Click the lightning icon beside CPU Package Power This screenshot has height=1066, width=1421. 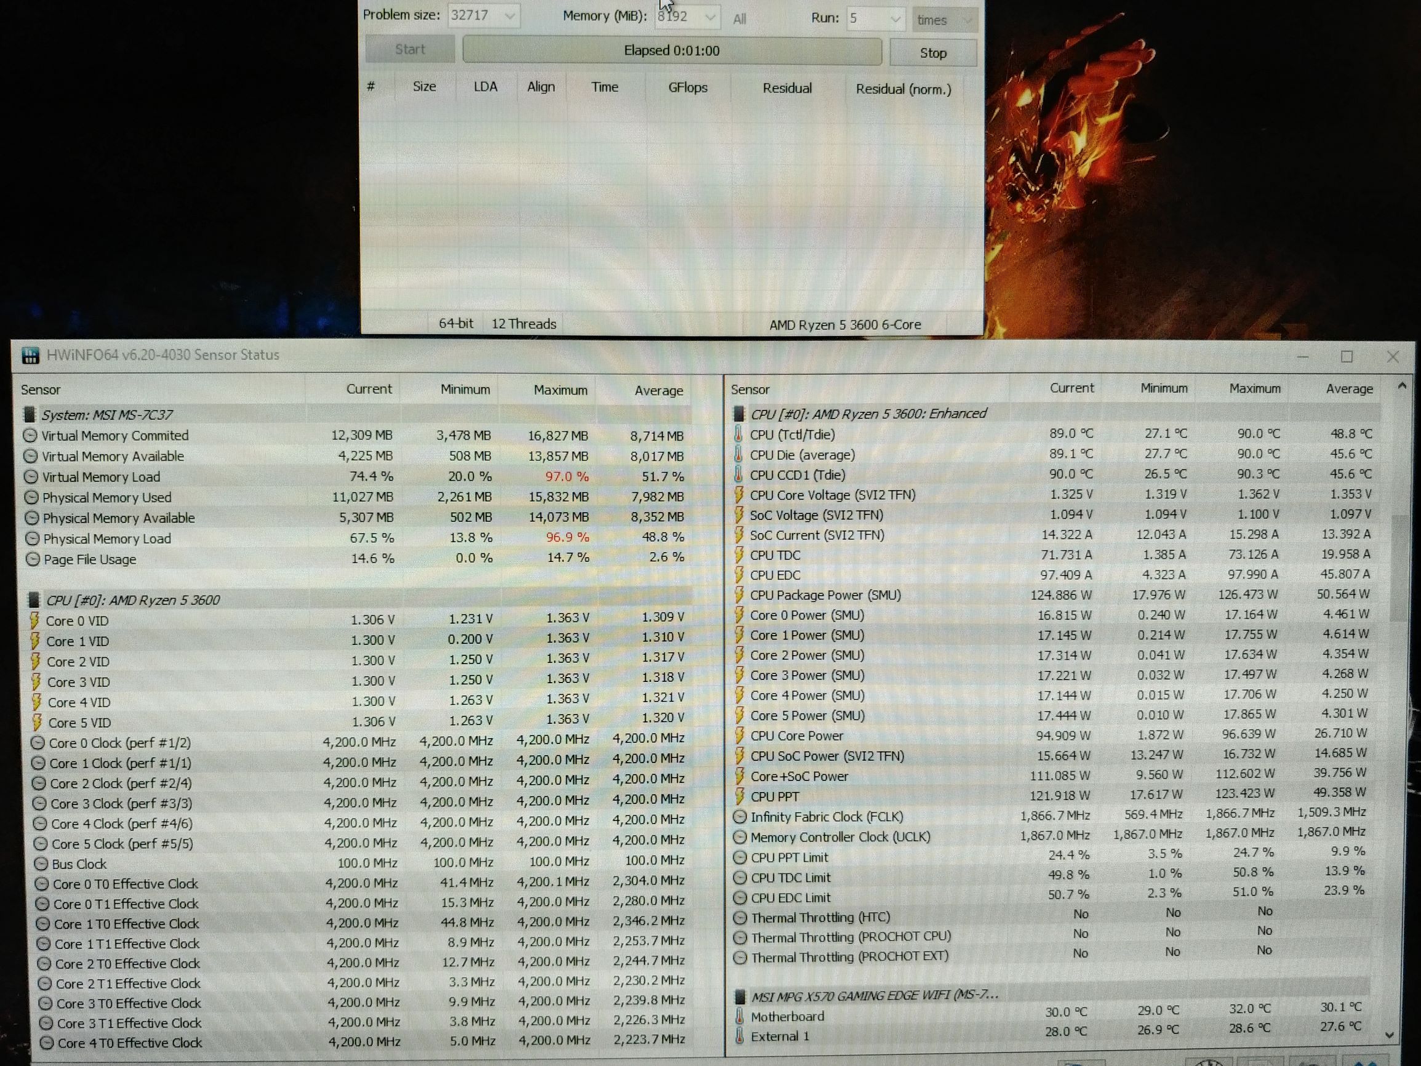739,595
